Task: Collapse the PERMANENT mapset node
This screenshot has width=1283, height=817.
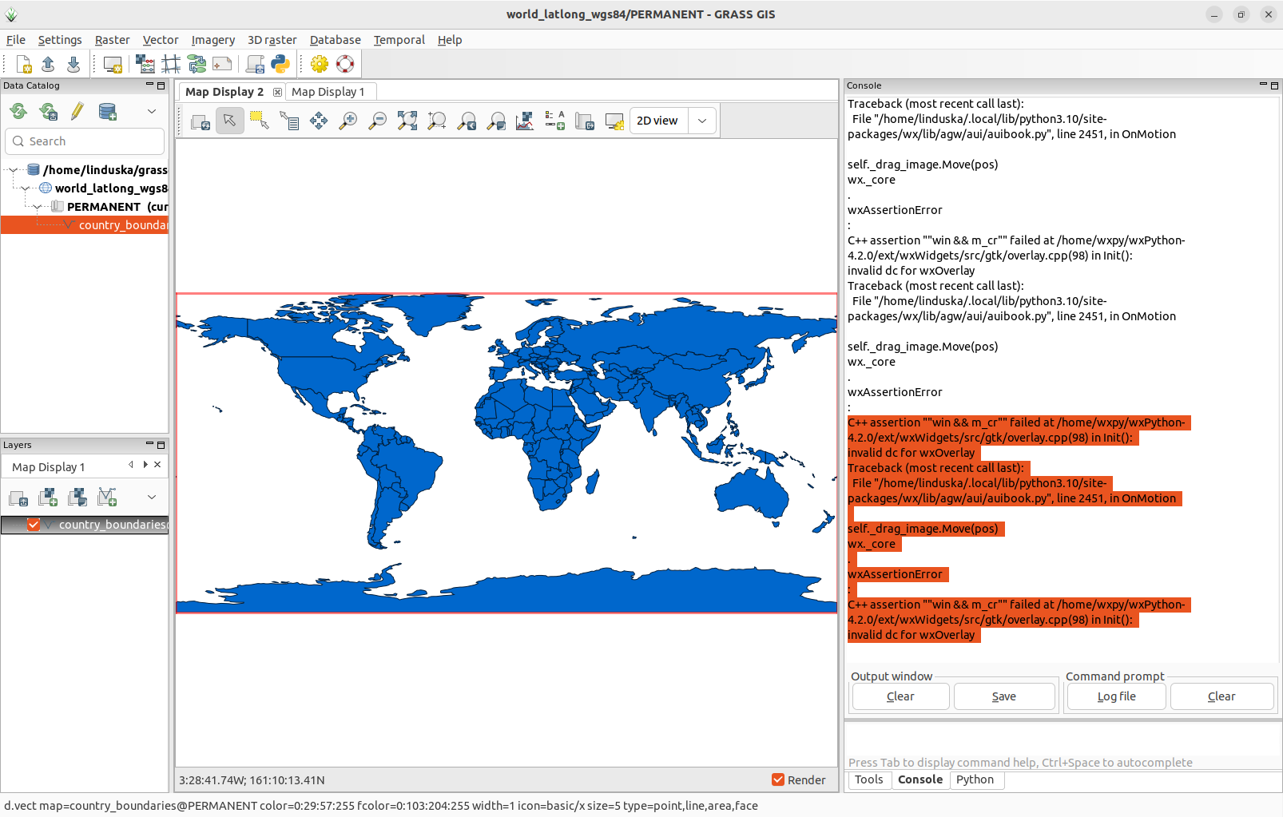Action: [x=37, y=207]
